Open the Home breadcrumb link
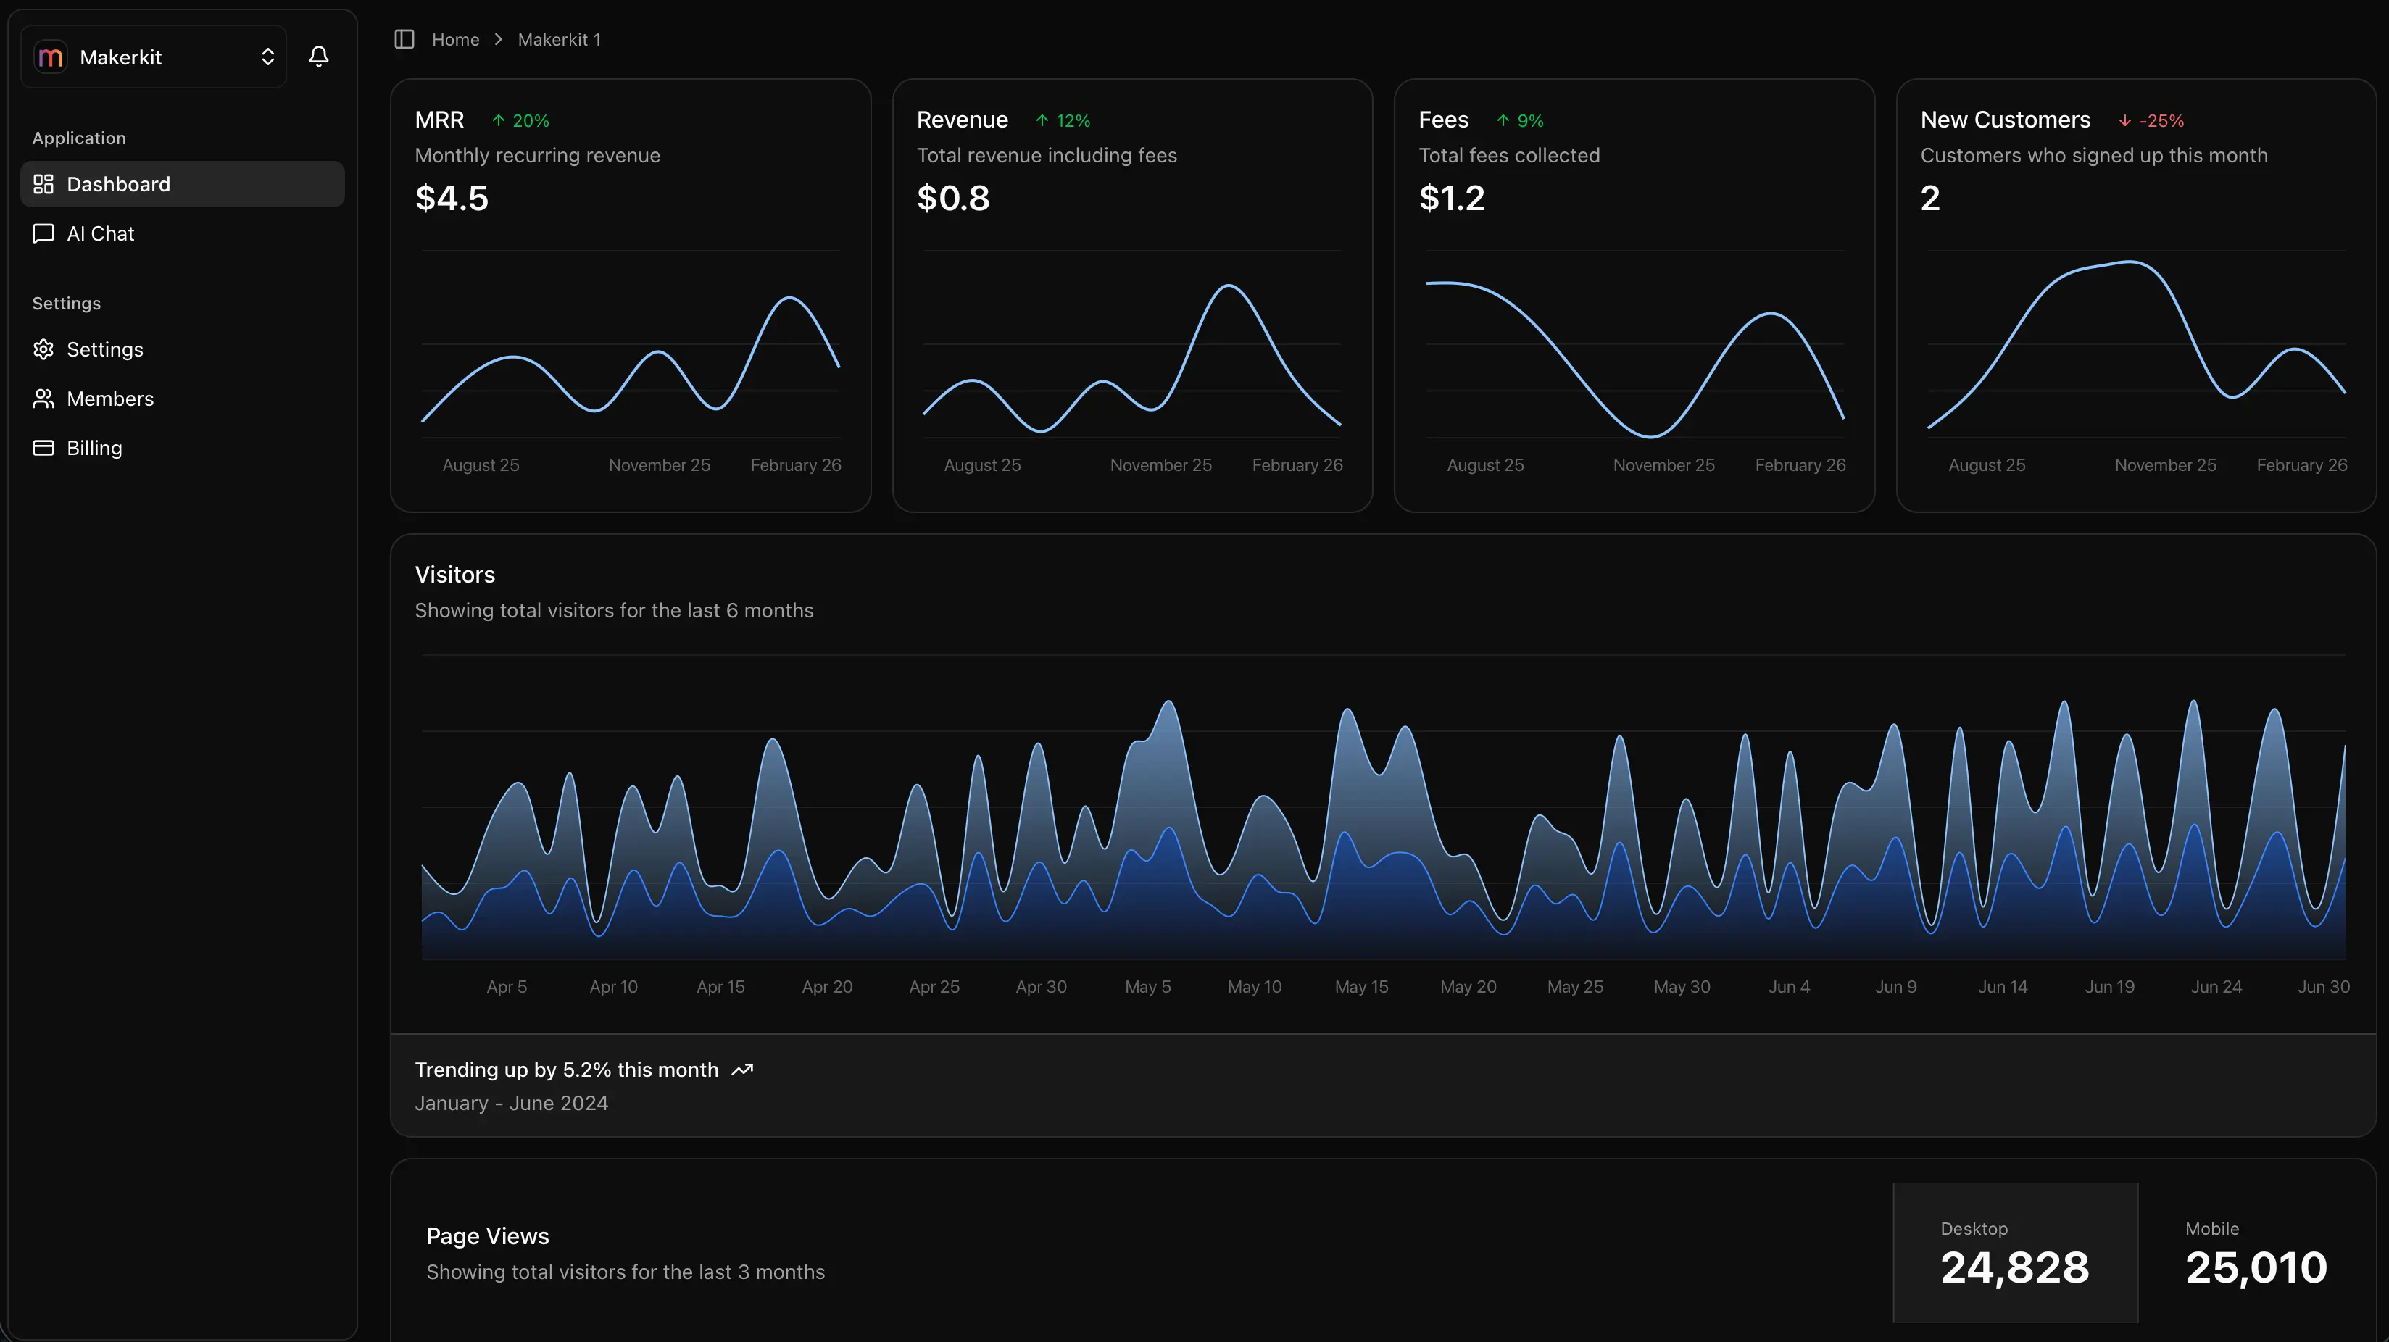This screenshot has width=2389, height=1342. click(455, 39)
